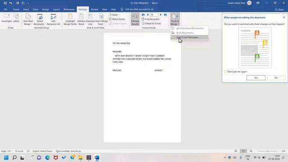Toggle Preview Results

(135, 19)
